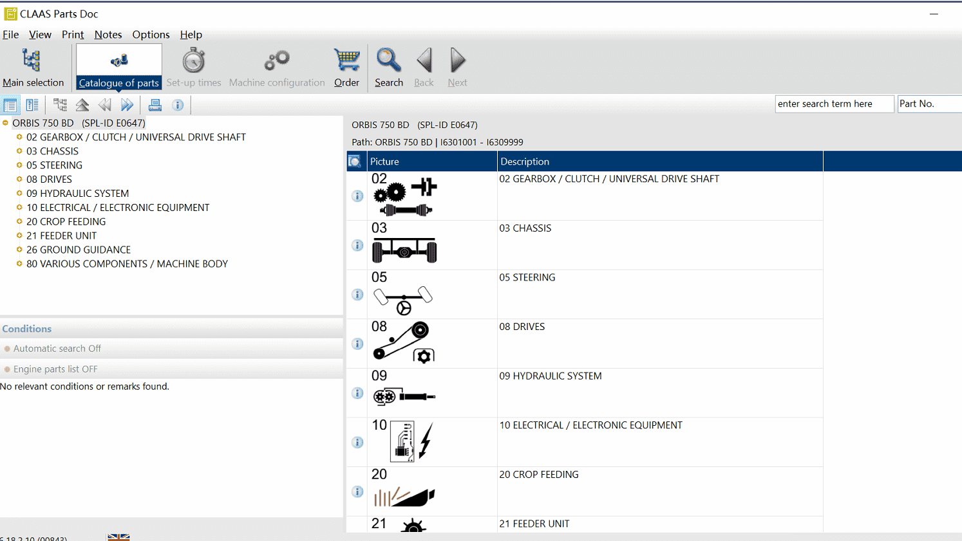The image size is (962, 541).
Task: Click the tree structure view icon
Action: pyautogui.click(x=60, y=105)
